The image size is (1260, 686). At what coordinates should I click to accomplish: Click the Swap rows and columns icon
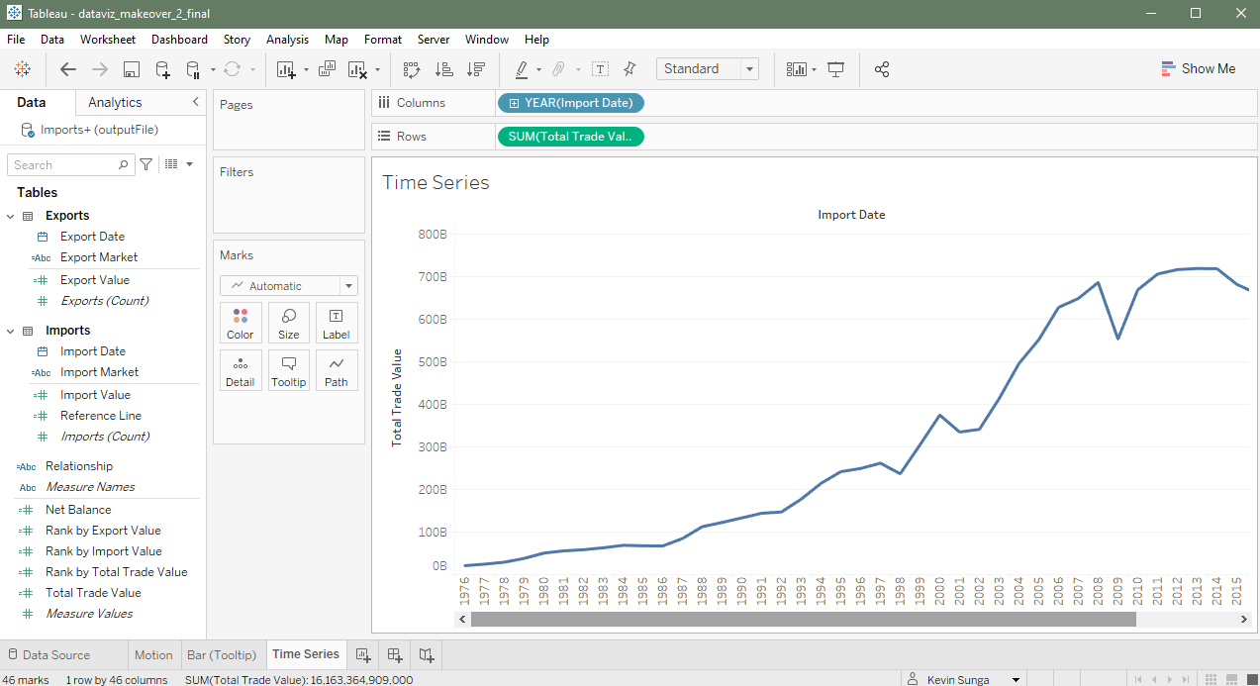coord(412,69)
